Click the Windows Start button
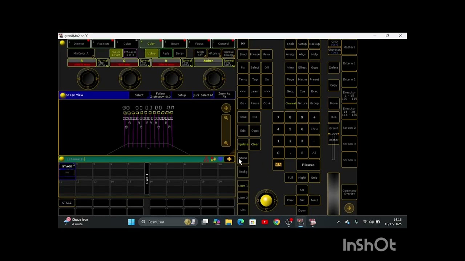The image size is (465, 261). pyautogui.click(x=131, y=222)
